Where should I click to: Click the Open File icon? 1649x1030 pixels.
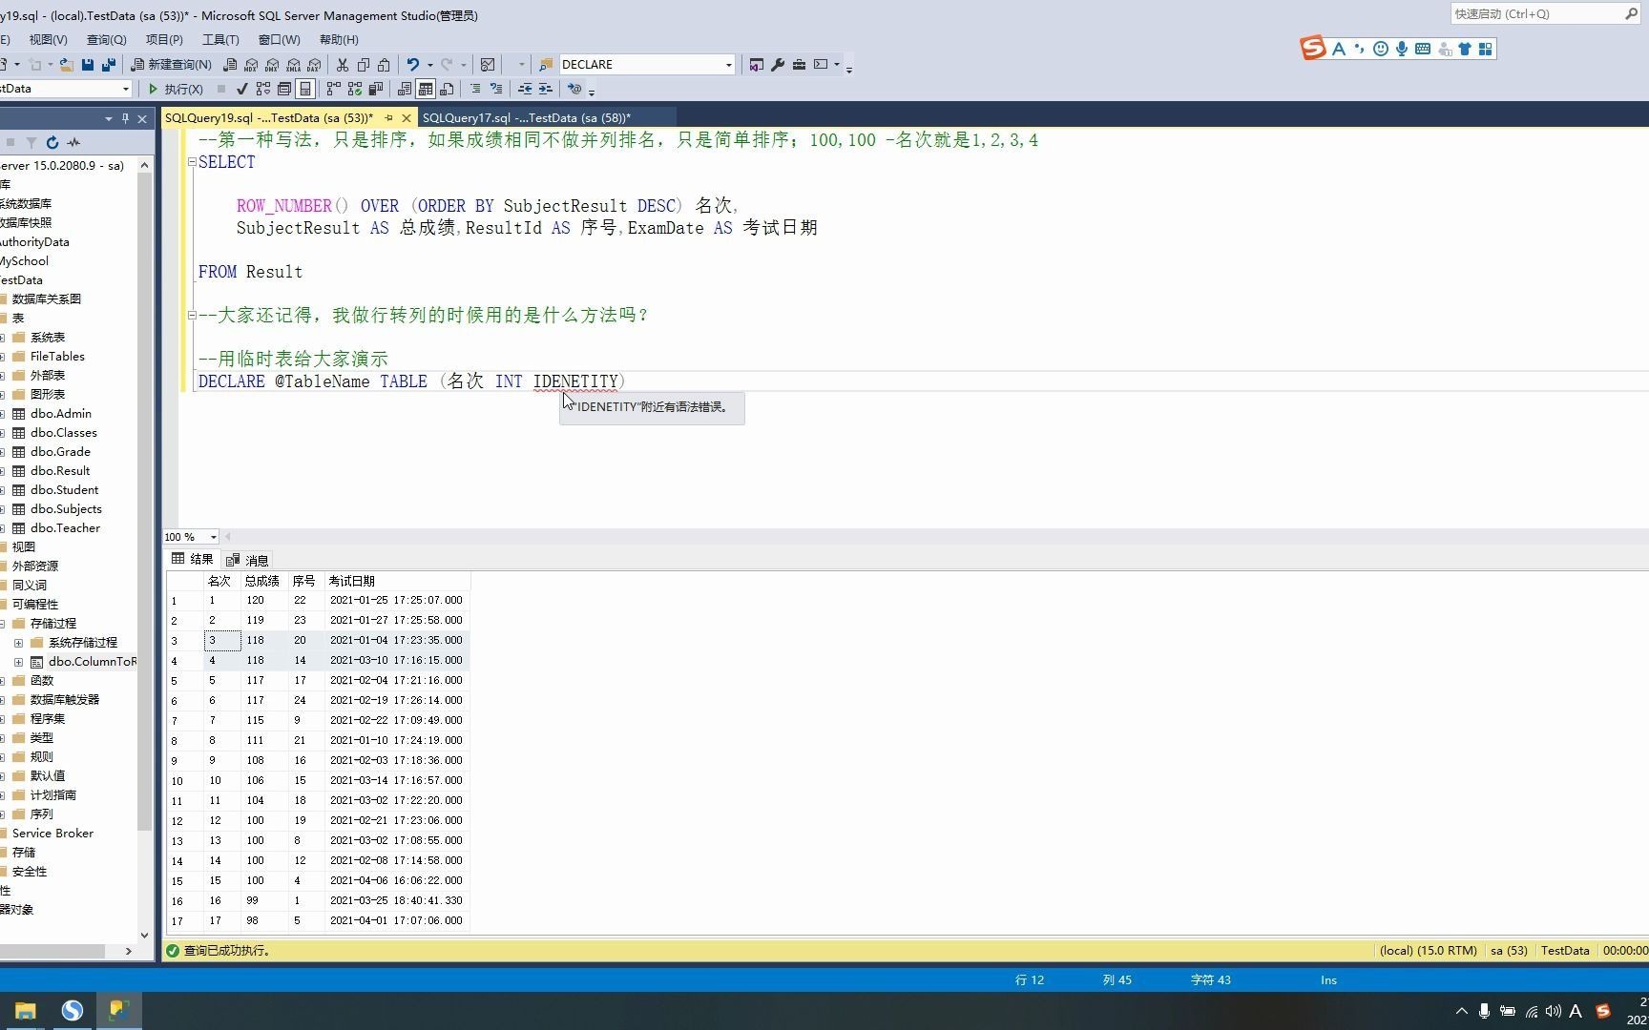[x=66, y=65]
